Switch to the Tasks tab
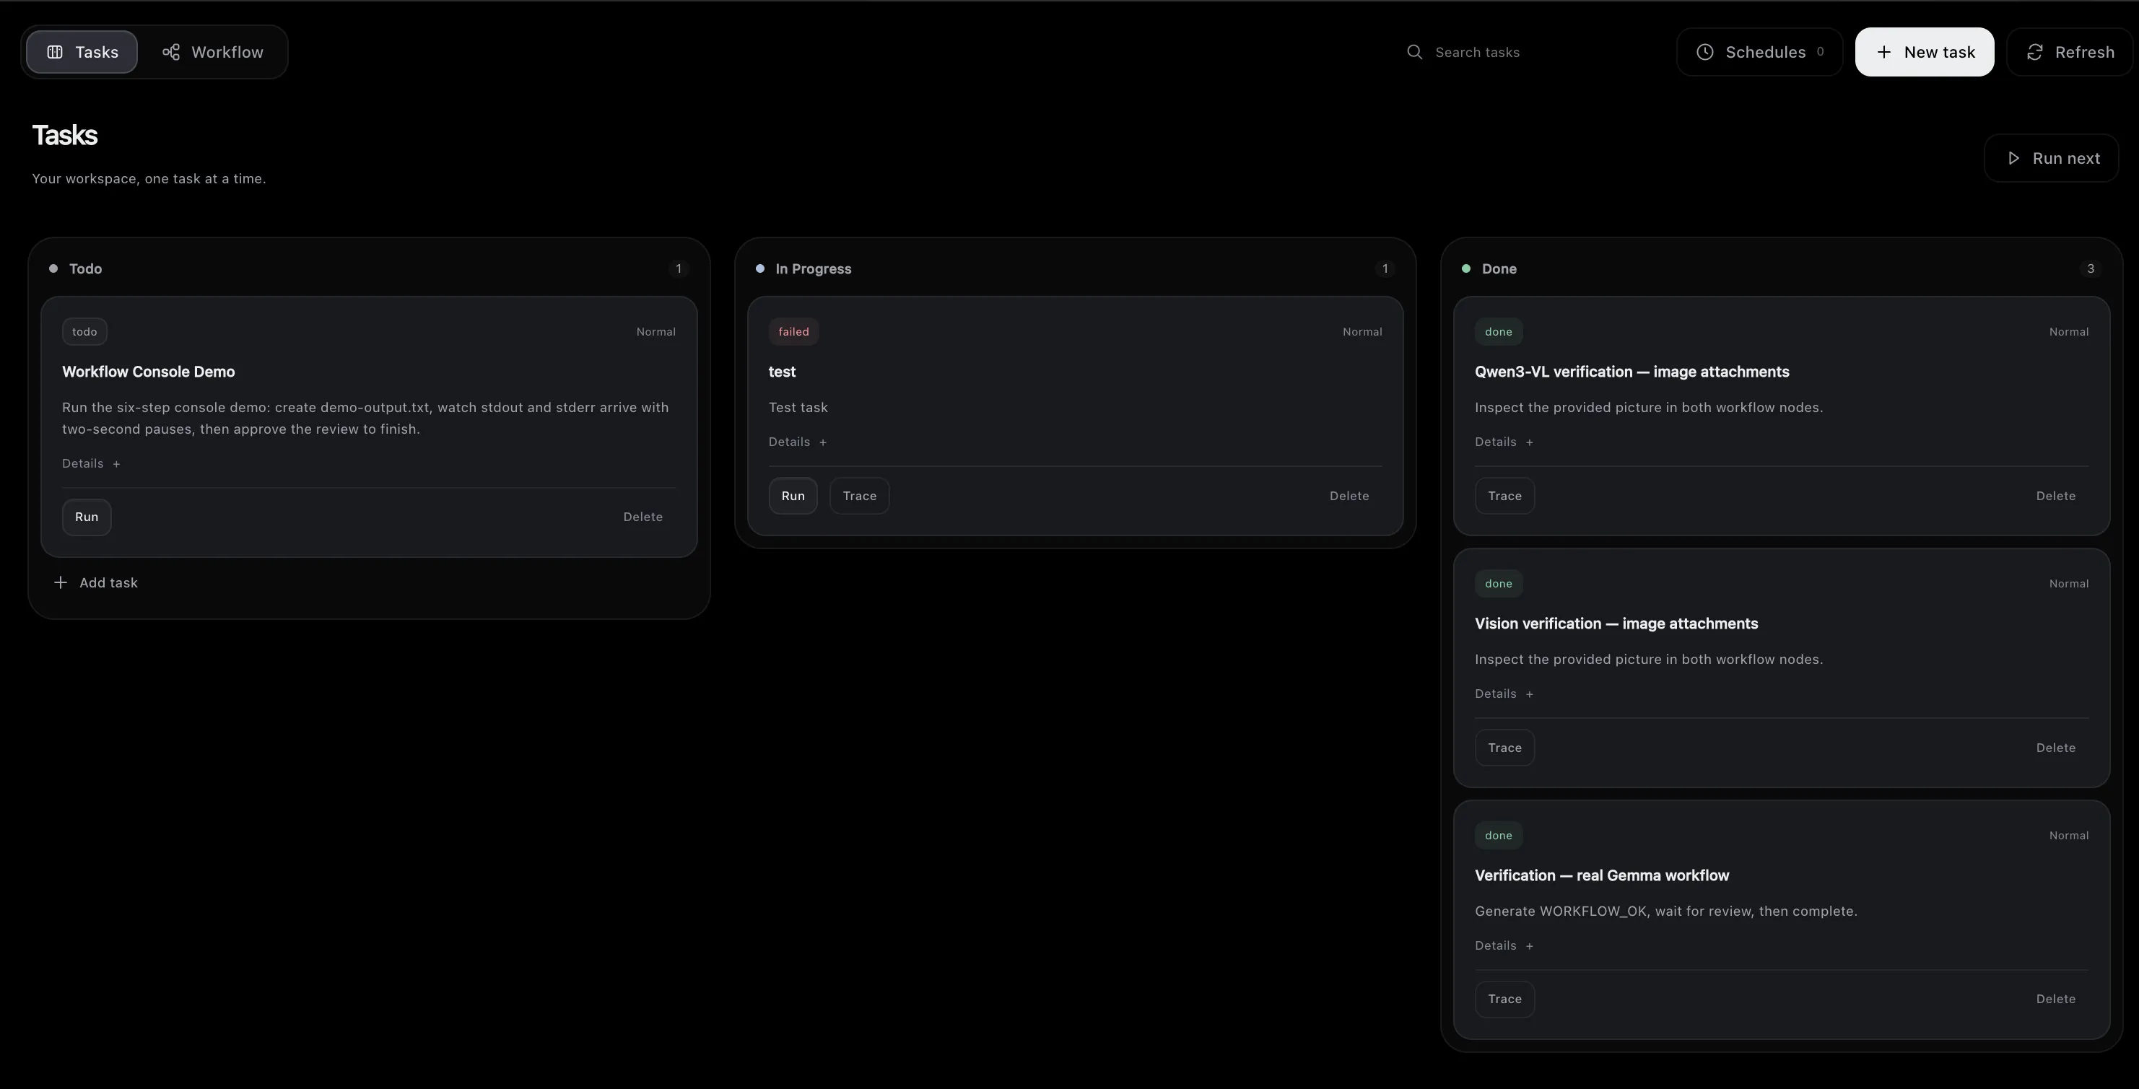Viewport: 2139px width, 1089px height. coord(82,51)
